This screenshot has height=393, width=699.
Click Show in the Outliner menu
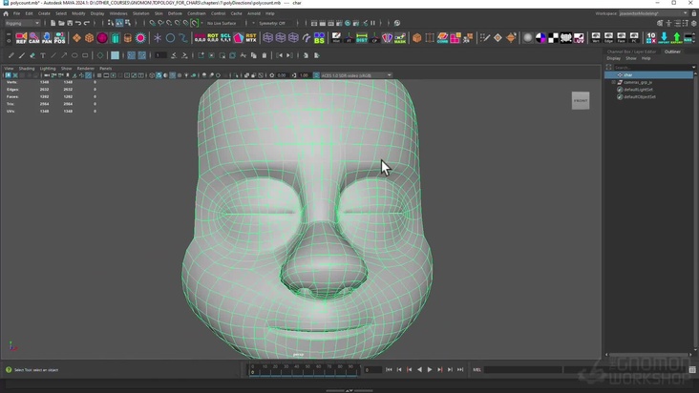click(631, 58)
